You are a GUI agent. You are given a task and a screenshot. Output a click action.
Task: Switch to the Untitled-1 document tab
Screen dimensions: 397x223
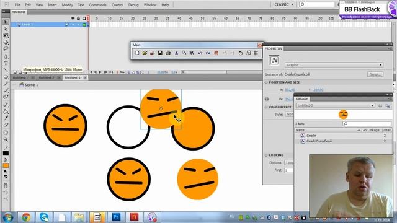point(21,77)
